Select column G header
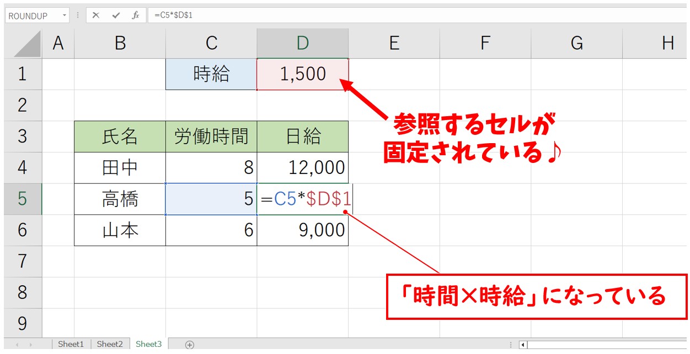 tap(577, 43)
